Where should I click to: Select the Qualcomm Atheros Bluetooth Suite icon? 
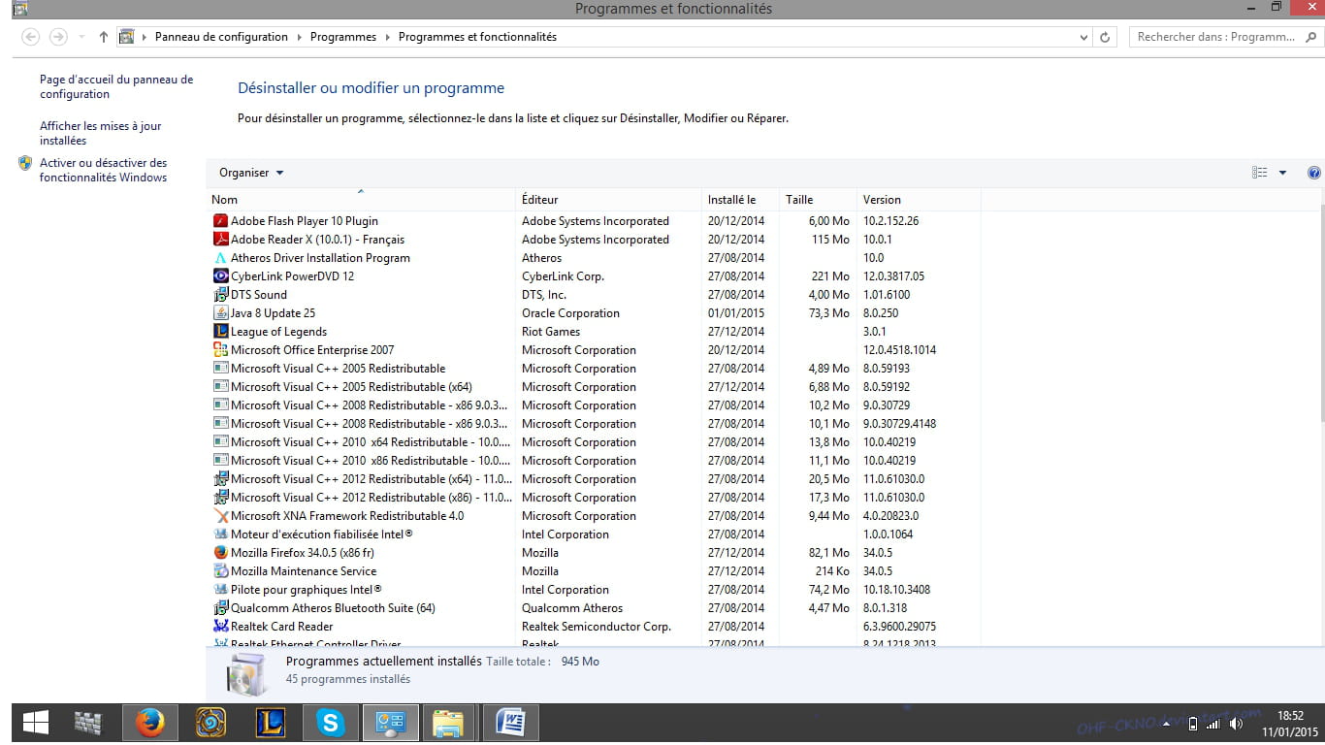[220, 608]
